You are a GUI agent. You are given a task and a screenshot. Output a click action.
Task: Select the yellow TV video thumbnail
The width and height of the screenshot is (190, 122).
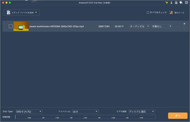(x=21, y=26)
